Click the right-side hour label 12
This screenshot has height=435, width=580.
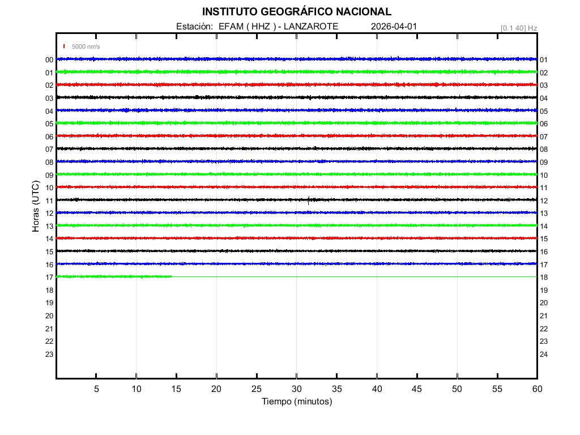tap(544, 201)
